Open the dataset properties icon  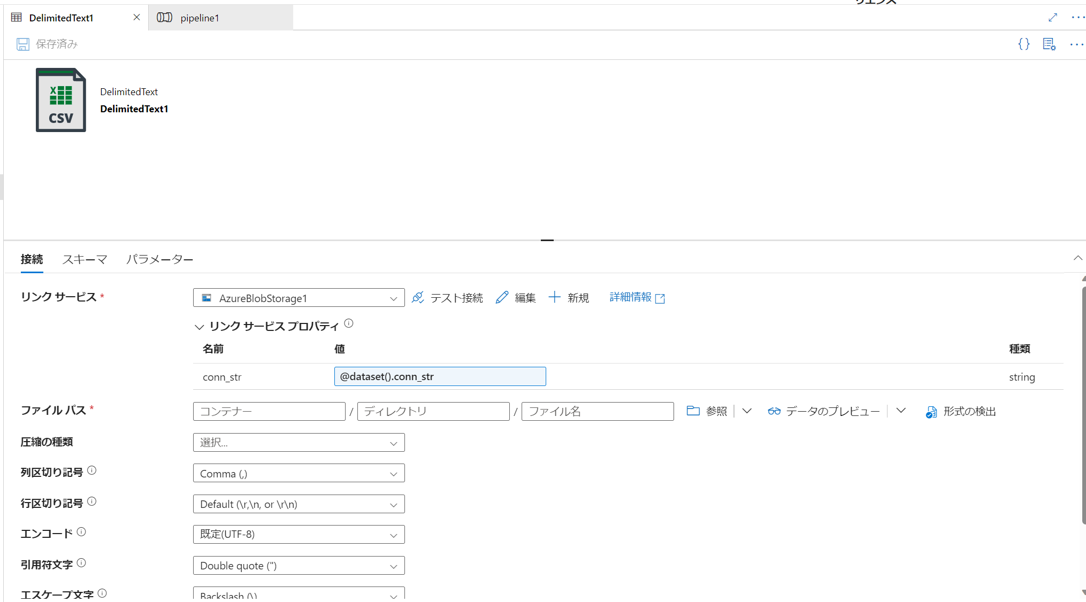coord(1049,44)
